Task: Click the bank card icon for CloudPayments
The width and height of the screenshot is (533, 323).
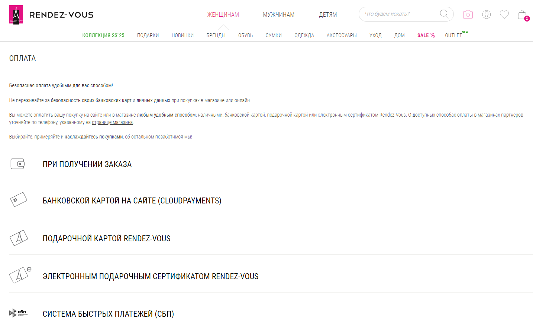Action: click(19, 200)
